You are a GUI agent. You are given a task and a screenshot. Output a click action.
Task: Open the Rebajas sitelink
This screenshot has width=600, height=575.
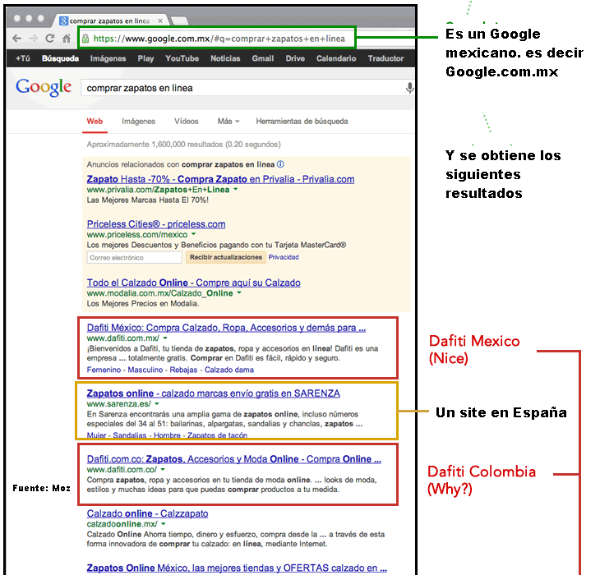click(x=183, y=370)
